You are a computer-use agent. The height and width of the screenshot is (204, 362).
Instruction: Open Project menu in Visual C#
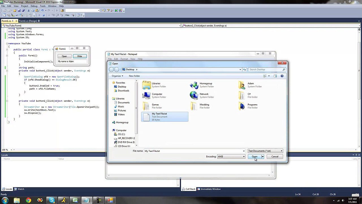pyautogui.click(x=24, y=6)
